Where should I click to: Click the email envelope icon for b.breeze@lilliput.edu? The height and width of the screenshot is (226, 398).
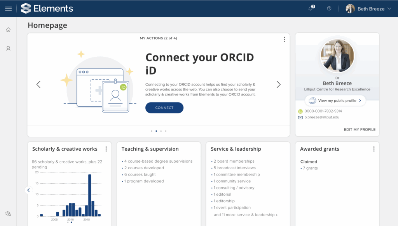coord(300,118)
